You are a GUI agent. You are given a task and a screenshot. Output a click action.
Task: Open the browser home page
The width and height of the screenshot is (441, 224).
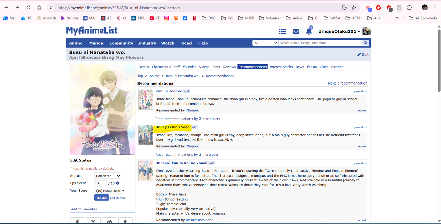39,8
